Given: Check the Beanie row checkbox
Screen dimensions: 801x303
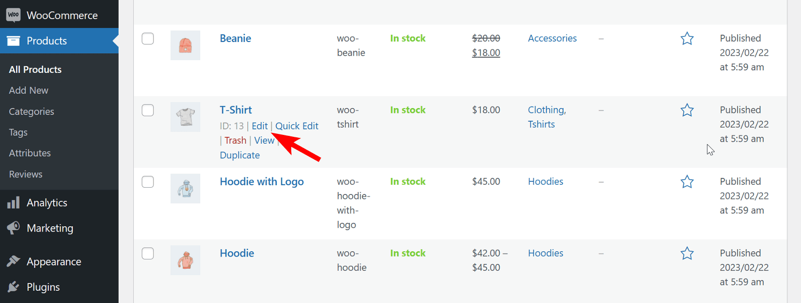Looking at the screenshot, I should (x=148, y=38).
